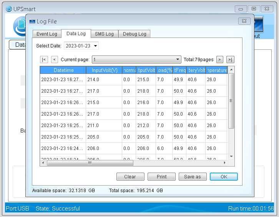Confirm with the OK button
This screenshot has height=217, width=279.
click(224, 176)
